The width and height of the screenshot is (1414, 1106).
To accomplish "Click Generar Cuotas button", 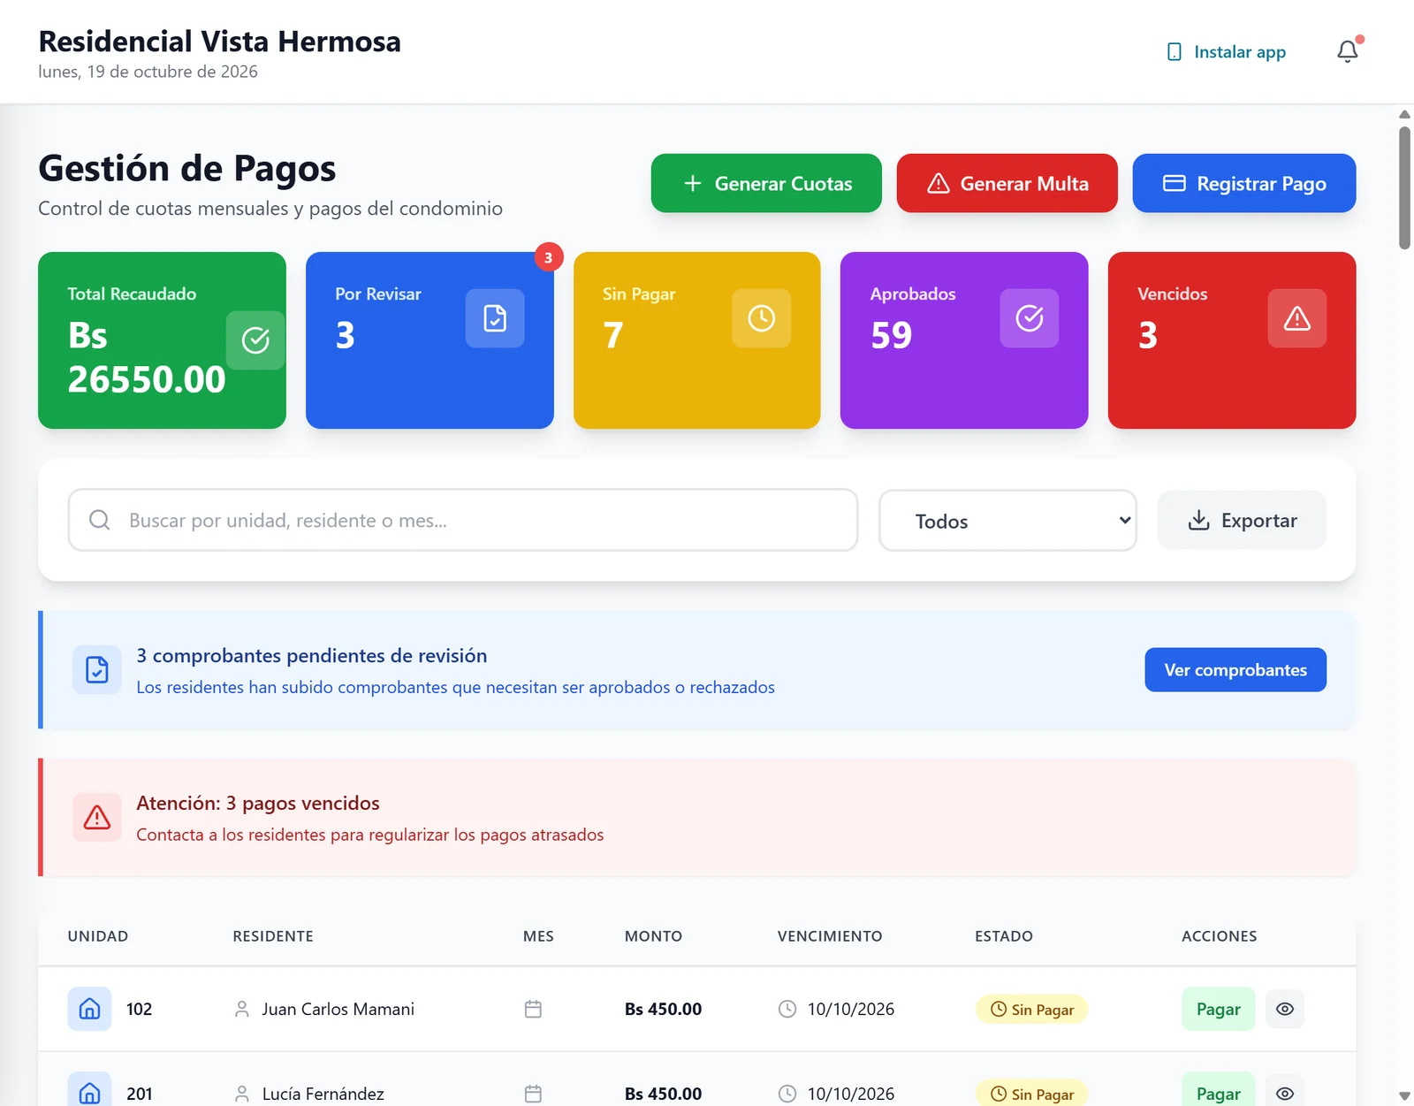I will (x=766, y=183).
